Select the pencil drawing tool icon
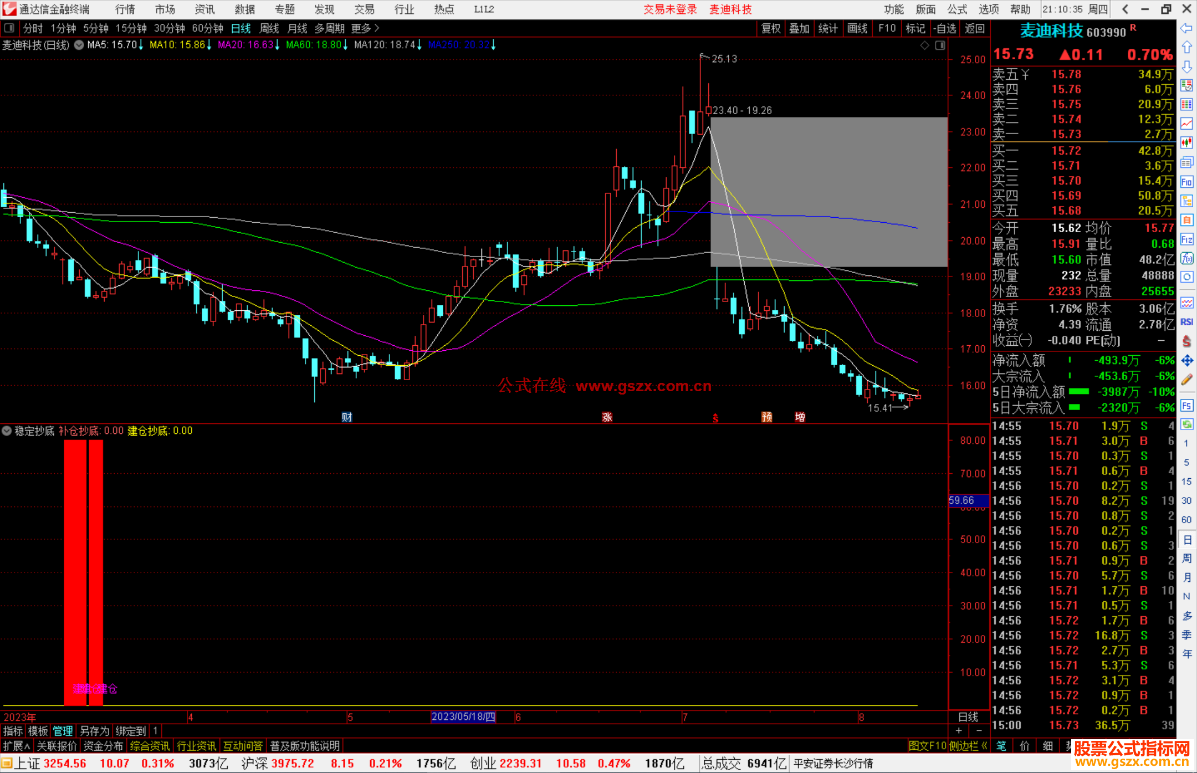 tap(1186, 380)
